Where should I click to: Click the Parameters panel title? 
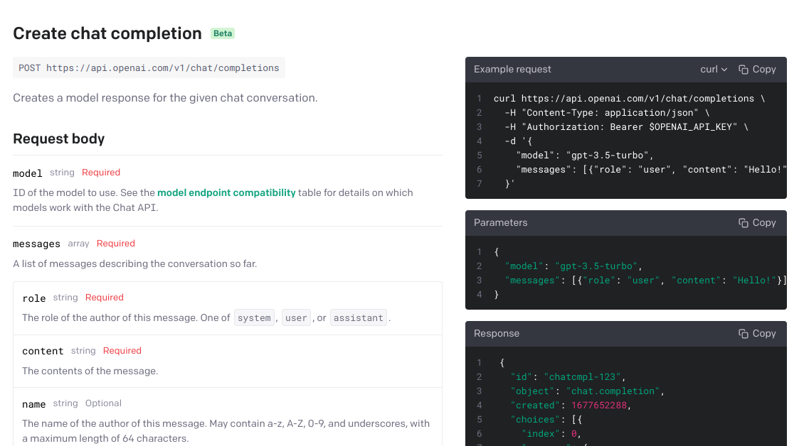coord(500,223)
